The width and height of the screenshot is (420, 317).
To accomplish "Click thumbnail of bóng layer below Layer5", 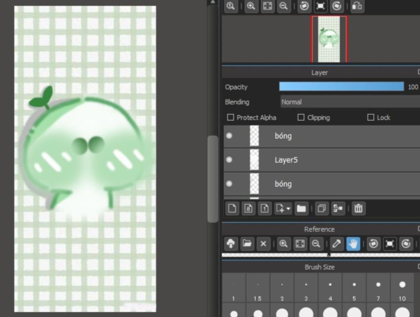I will [254, 184].
